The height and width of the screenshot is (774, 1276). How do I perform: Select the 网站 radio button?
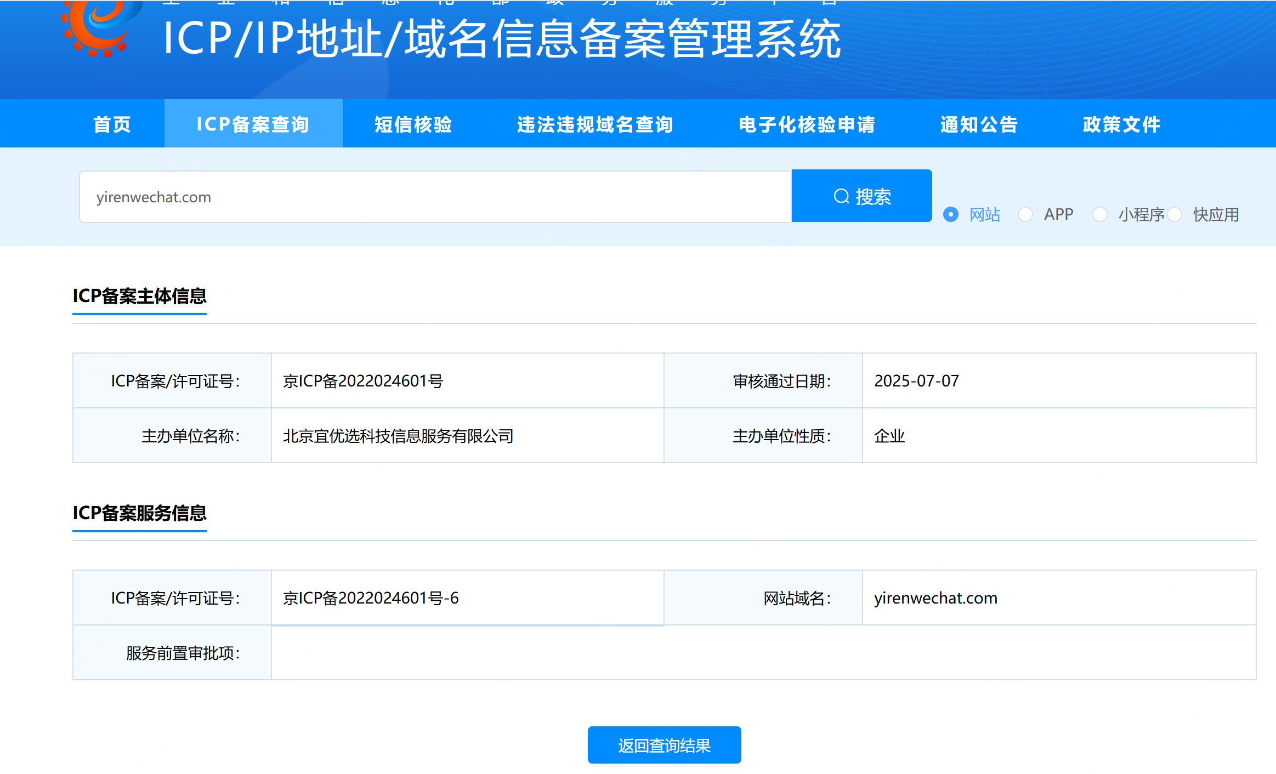click(951, 214)
